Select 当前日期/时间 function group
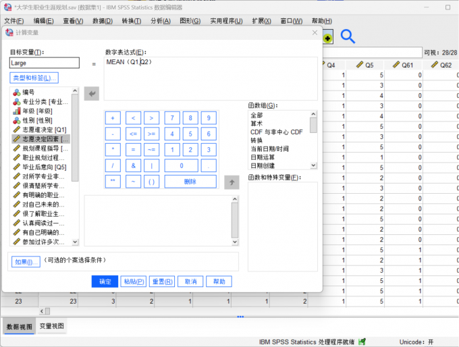The width and height of the screenshot is (459, 347). (x=269, y=149)
